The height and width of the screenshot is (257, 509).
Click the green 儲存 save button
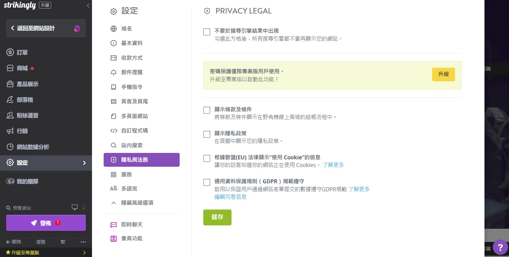(217, 217)
